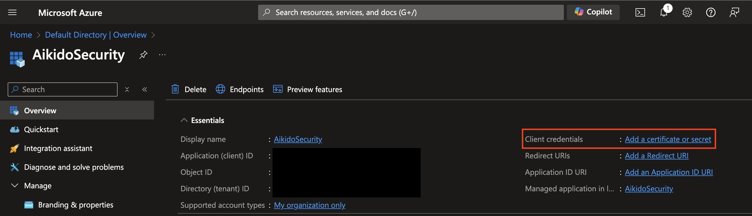Open portal settings gear
The image size is (752, 216).
click(x=687, y=12)
